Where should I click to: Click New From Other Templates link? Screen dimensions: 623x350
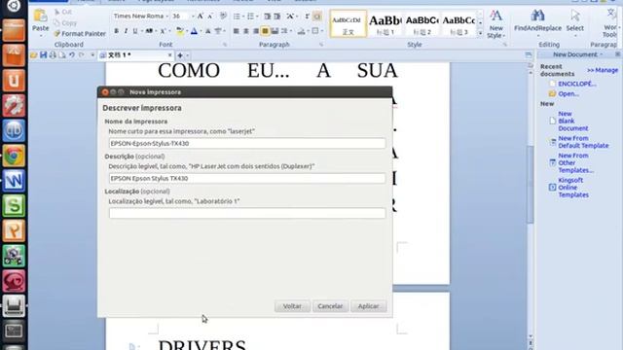pyautogui.click(x=575, y=162)
